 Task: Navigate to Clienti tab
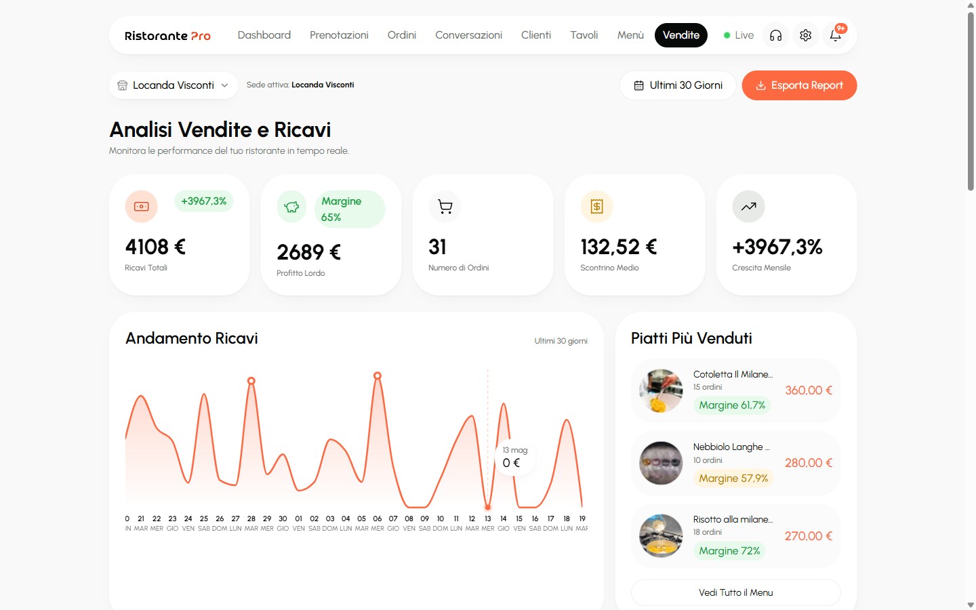coord(536,35)
